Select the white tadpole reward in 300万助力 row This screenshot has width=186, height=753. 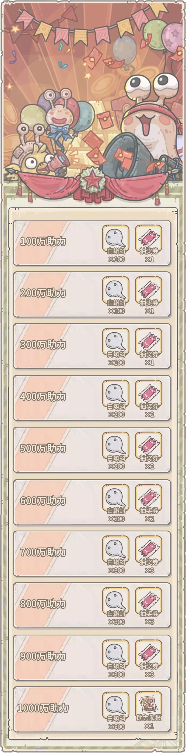click(115, 343)
